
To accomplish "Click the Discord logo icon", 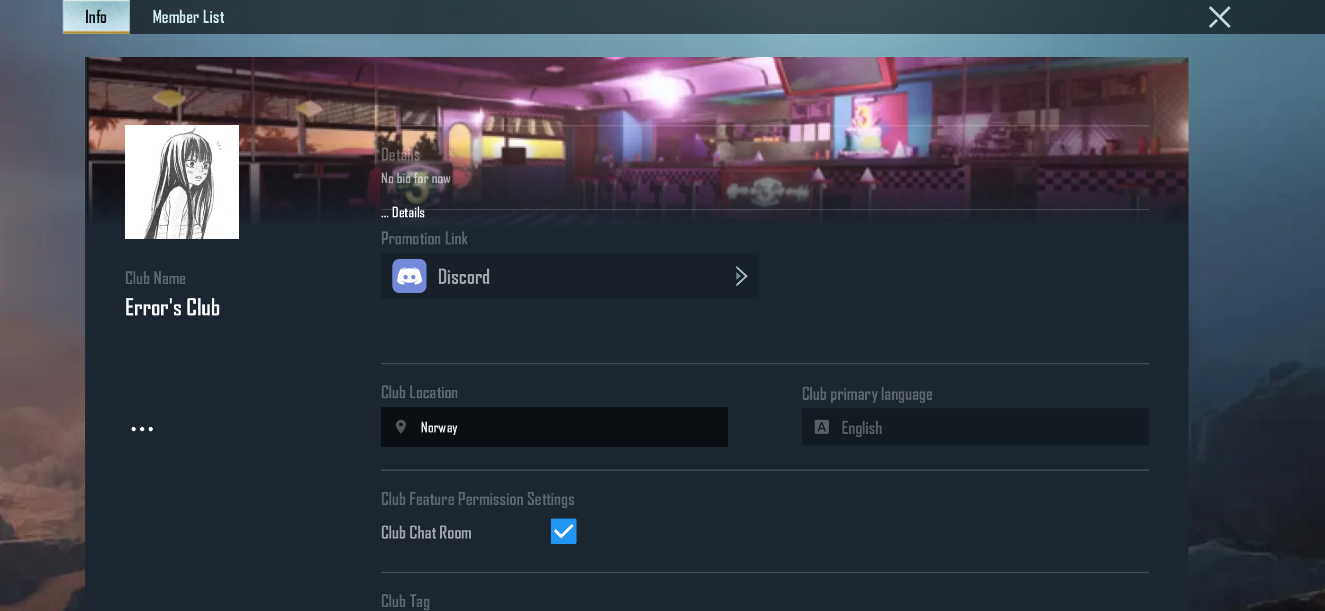I will click(x=409, y=276).
